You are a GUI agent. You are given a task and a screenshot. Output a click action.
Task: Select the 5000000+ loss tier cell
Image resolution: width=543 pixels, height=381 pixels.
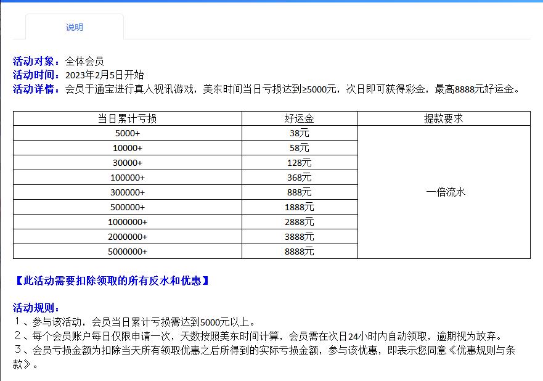[x=128, y=252]
